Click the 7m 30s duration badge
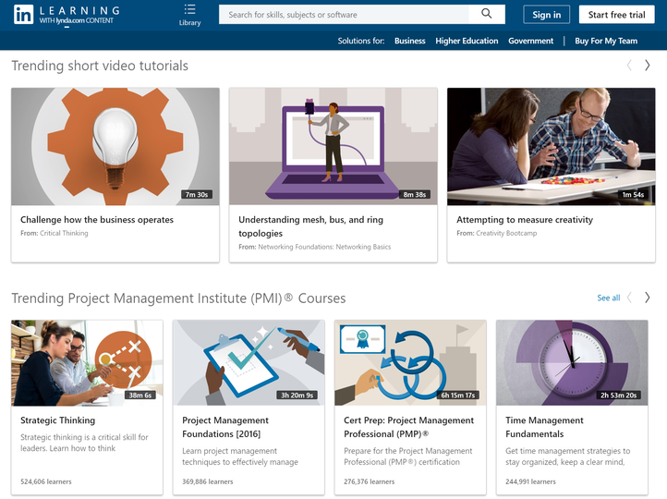 click(197, 194)
